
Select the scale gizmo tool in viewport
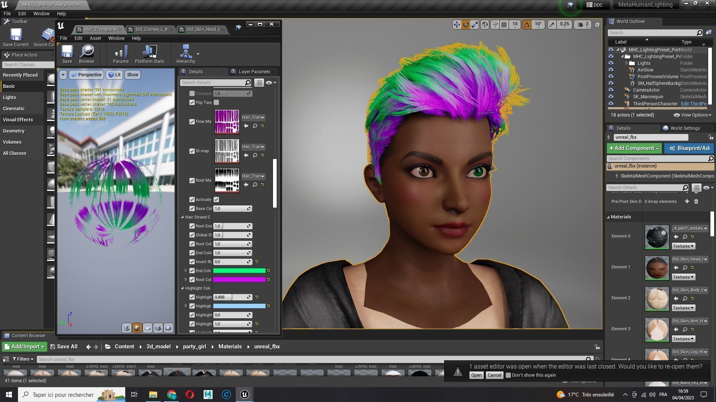(x=475, y=25)
